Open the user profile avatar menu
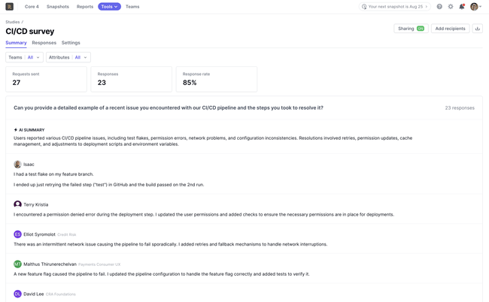The height and width of the screenshot is (302, 489). [x=475, y=7]
